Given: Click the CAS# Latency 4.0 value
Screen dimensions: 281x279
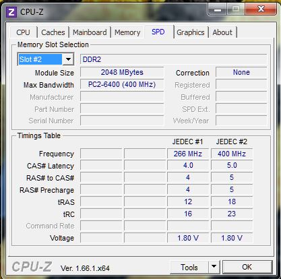Looking at the screenshot, I should pos(188,166).
